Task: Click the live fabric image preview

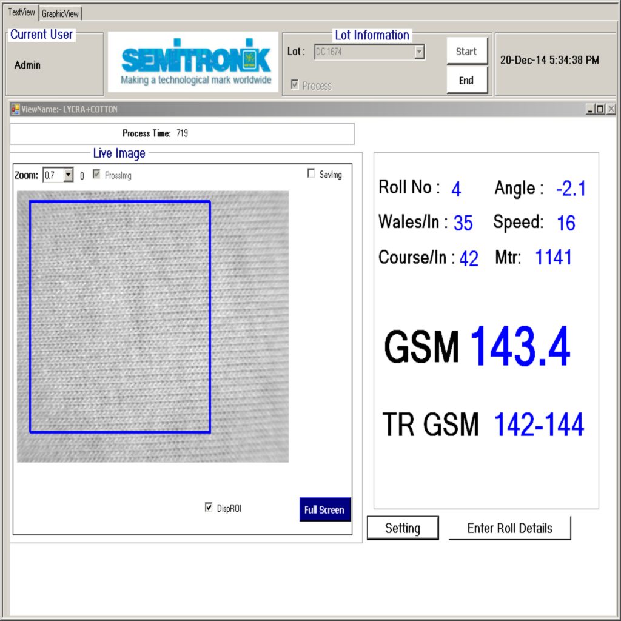Action: (x=152, y=327)
